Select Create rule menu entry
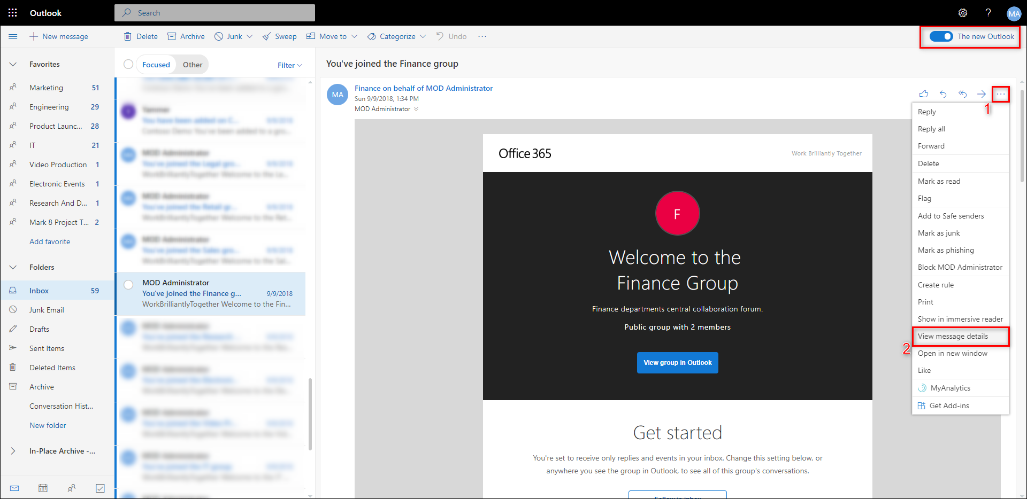Screen dimensions: 1027x499 point(961,285)
